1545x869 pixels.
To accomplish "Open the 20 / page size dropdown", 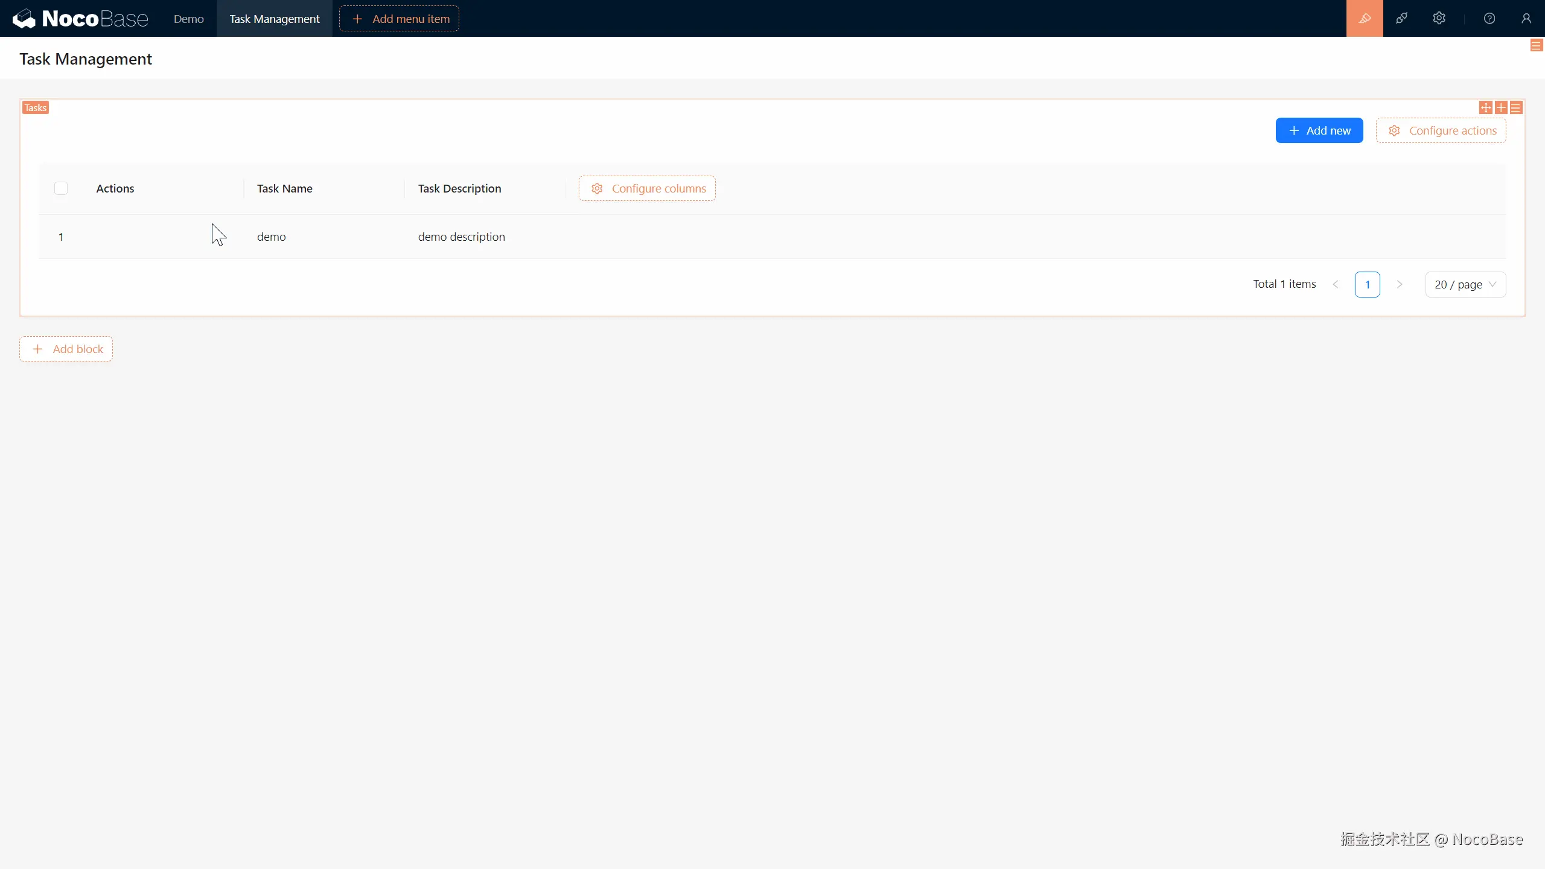I will (1465, 284).
